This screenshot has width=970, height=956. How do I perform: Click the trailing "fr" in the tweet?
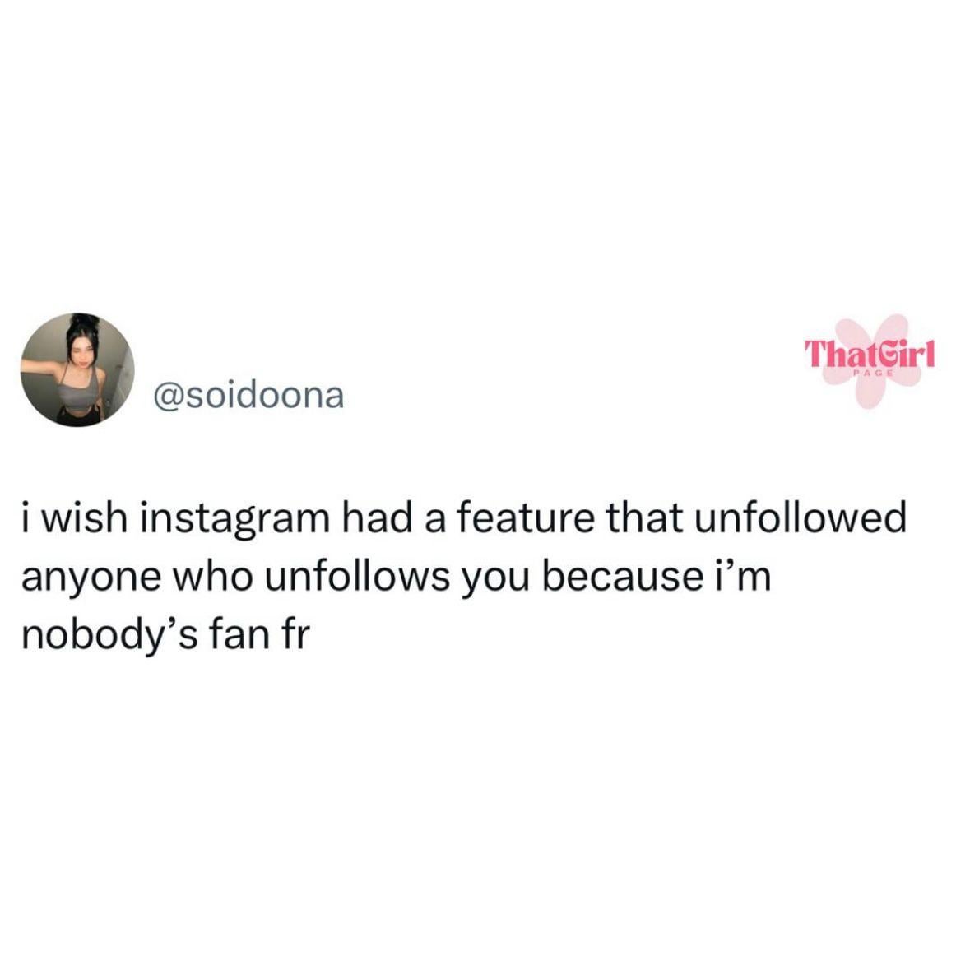pos(295,633)
